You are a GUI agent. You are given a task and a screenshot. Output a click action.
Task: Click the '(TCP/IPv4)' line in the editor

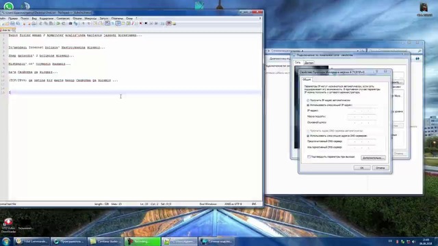click(64, 81)
